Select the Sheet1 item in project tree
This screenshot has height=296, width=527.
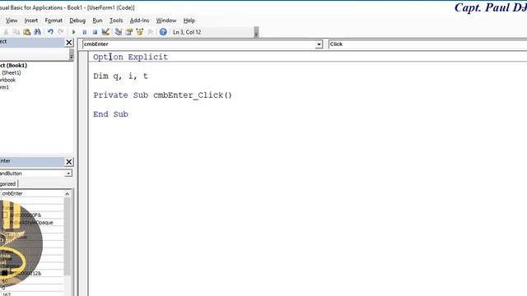pos(11,73)
